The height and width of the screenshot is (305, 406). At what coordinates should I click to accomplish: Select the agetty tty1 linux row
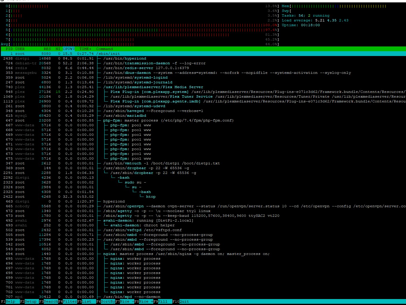[203, 211]
